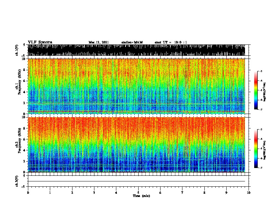
Task: Click time axis tick label "8"
Action: click(x=204, y=192)
